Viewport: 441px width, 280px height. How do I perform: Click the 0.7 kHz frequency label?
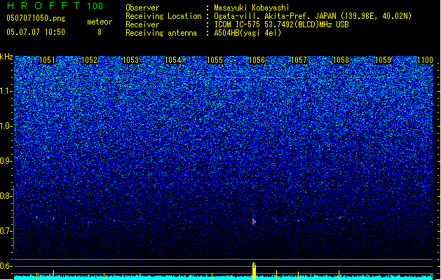6,231
